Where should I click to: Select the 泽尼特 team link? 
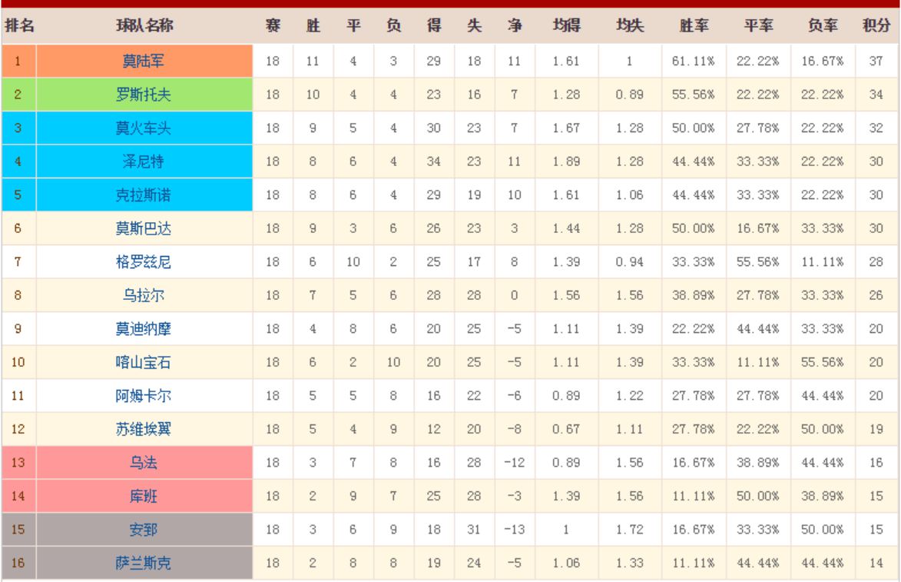[x=144, y=162]
